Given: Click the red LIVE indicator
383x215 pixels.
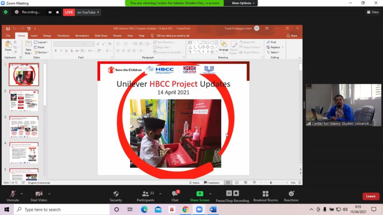Looking at the screenshot, I should 69,12.
